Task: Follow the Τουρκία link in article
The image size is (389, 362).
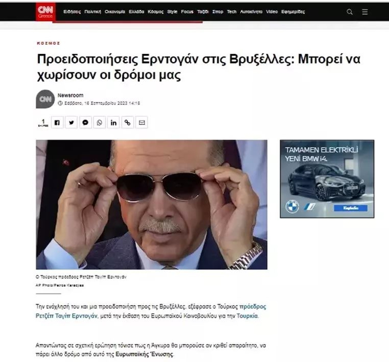Action: (248, 316)
